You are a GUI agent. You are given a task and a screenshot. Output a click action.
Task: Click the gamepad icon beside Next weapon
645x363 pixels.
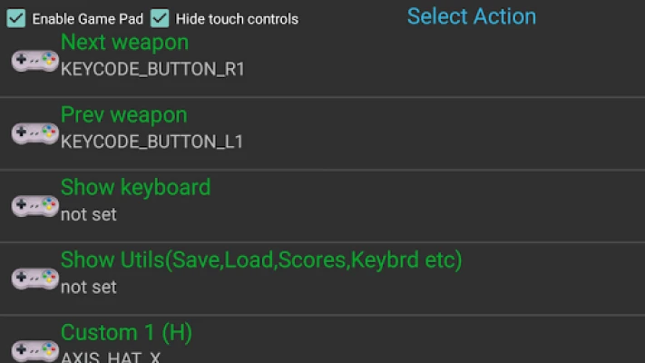(x=35, y=62)
